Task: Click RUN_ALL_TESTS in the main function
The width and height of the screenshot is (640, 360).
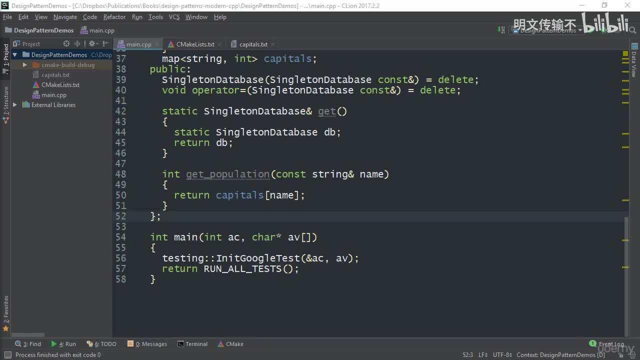Action: (x=242, y=269)
